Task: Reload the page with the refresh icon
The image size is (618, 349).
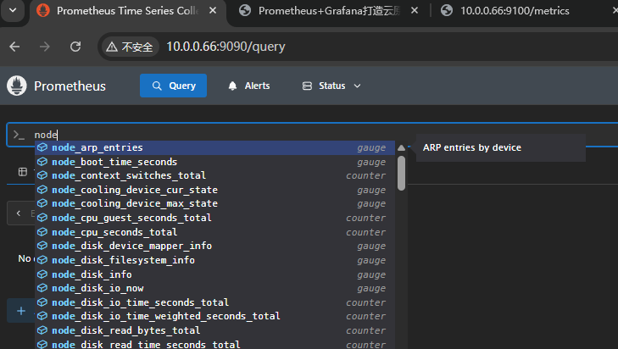Action: [75, 47]
